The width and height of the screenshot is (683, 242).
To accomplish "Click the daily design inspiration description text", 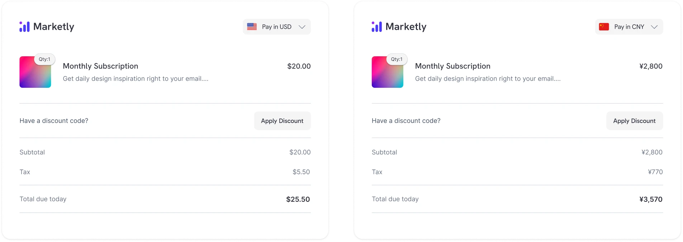I will [x=136, y=79].
